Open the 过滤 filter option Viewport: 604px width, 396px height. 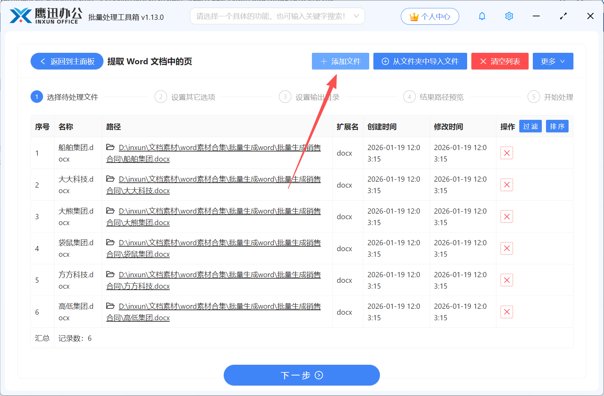(530, 126)
